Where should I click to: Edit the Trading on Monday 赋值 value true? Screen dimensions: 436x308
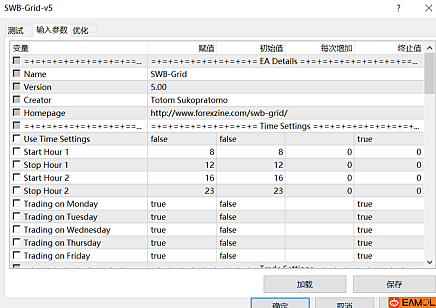pyautogui.click(x=182, y=204)
